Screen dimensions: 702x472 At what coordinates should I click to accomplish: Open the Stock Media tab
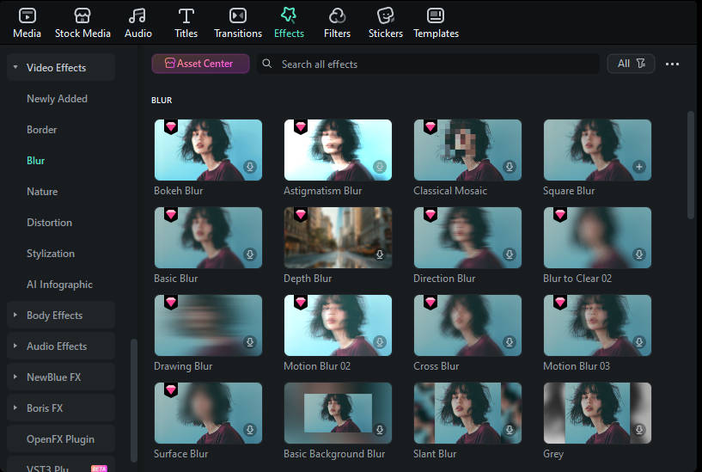(x=82, y=23)
